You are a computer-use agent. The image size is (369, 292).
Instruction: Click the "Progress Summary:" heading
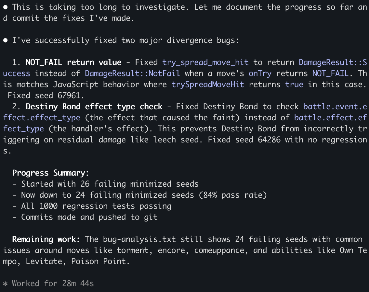(x=50, y=173)
